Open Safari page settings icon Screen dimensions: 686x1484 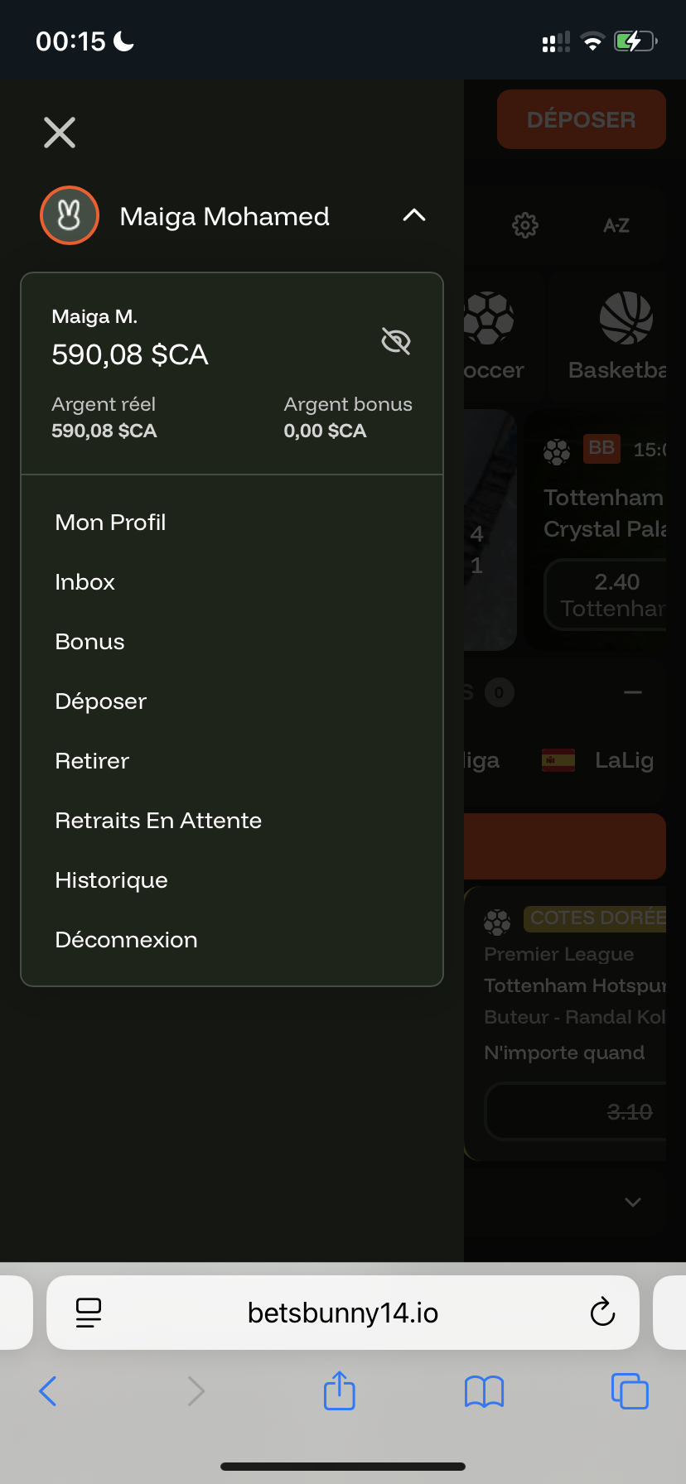pyautogui.click(x=89, y=1313)
